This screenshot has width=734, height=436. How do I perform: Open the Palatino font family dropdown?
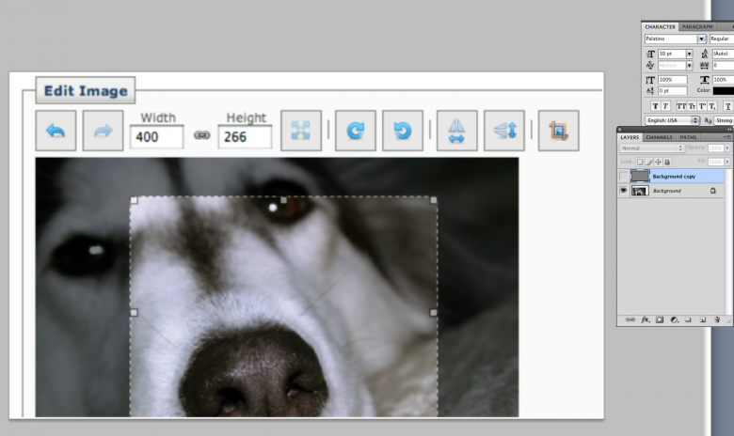pos(701,39)
